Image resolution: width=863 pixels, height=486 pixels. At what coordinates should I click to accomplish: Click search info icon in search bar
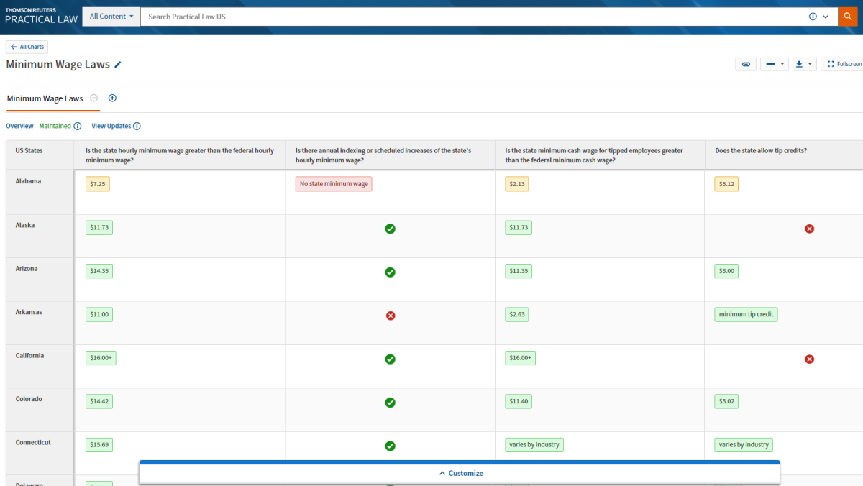point(813,17)
